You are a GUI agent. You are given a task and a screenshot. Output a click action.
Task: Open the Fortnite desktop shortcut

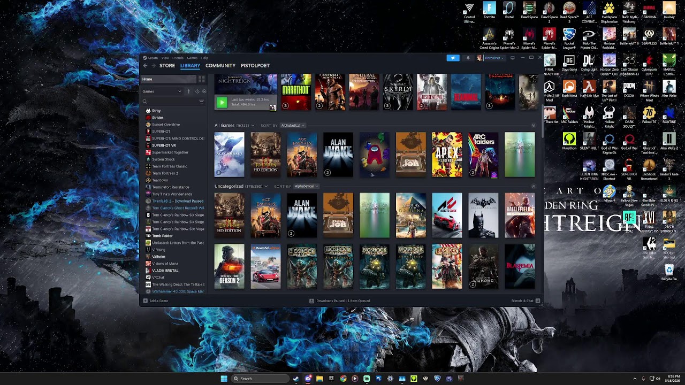pos(489,11)
